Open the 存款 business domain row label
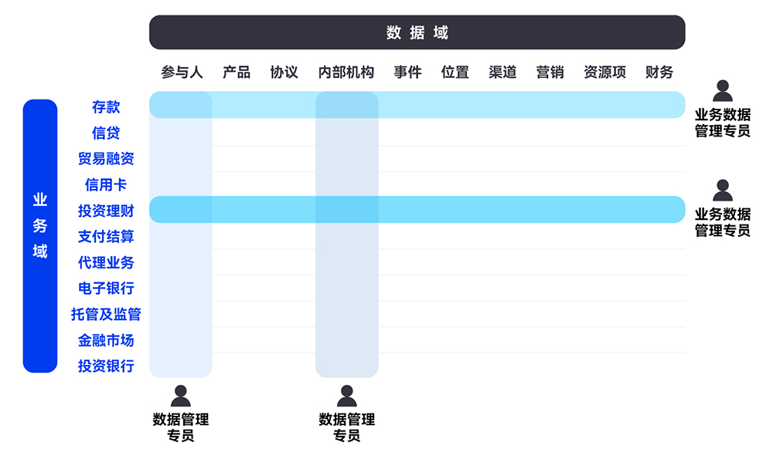Image resolution: width=773 pixels, height=449 pixels. [106, 107]
